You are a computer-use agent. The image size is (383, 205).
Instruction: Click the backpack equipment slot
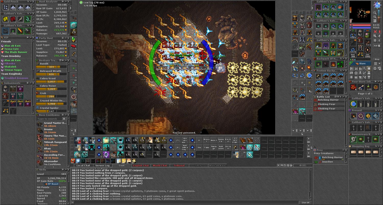tap(368, 36)
